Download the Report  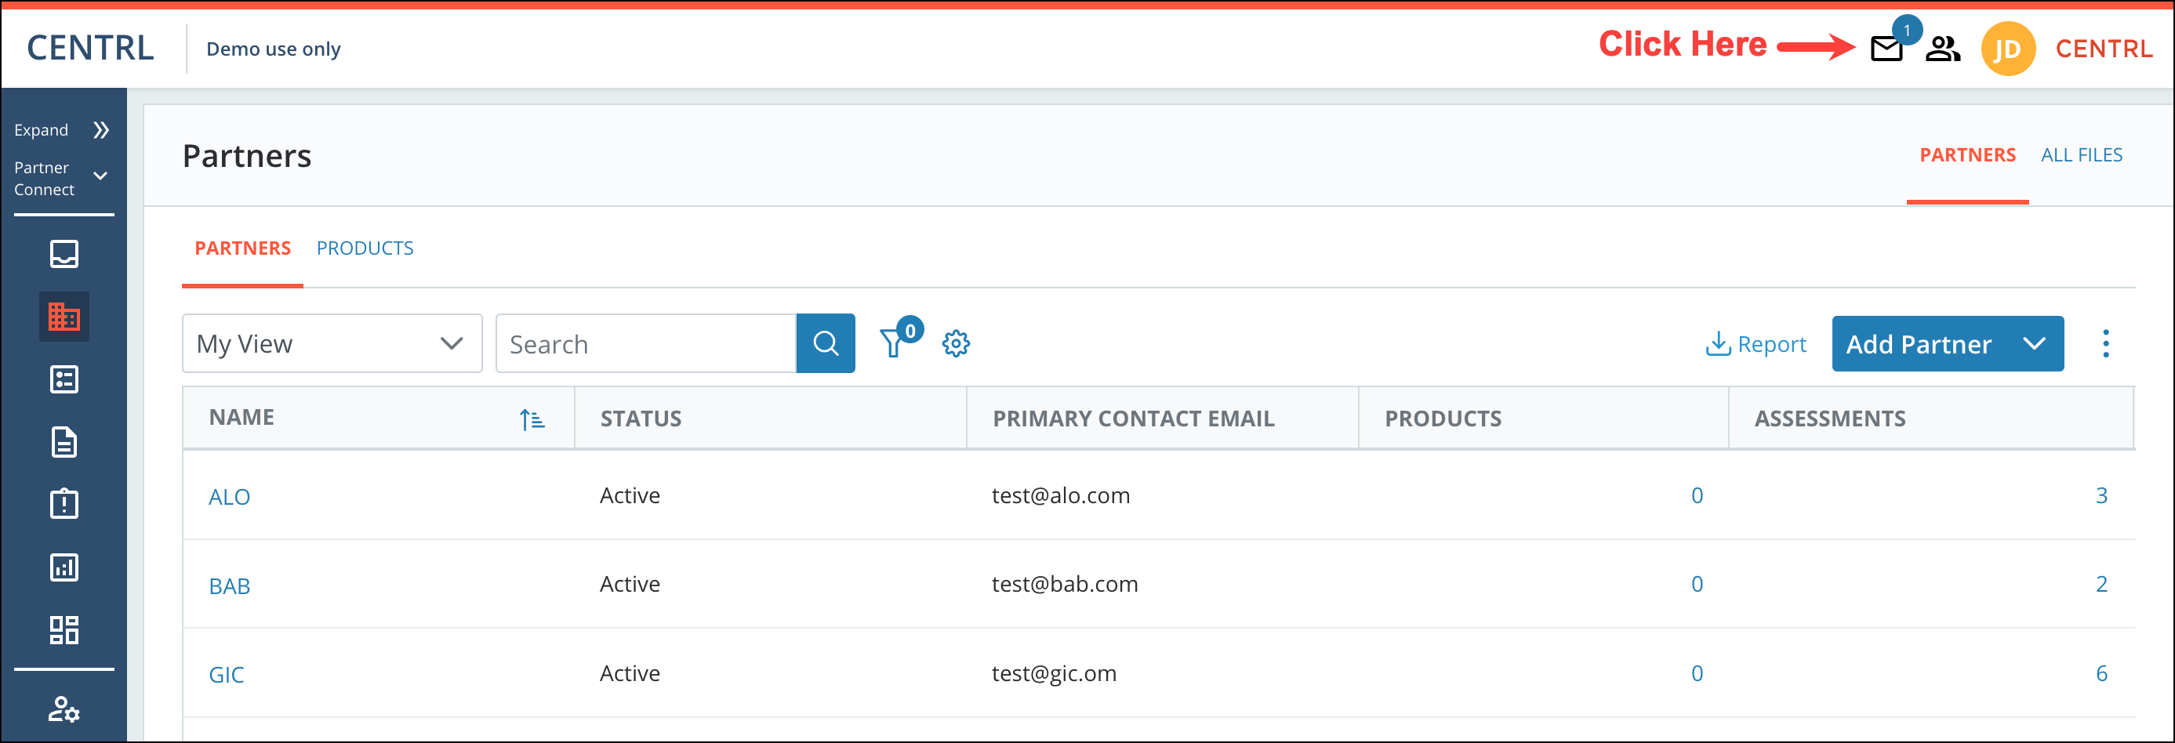coord(1756,343)
